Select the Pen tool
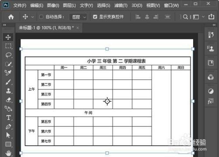219x157 pixels. pyautogui.click(x=8, y=126)
